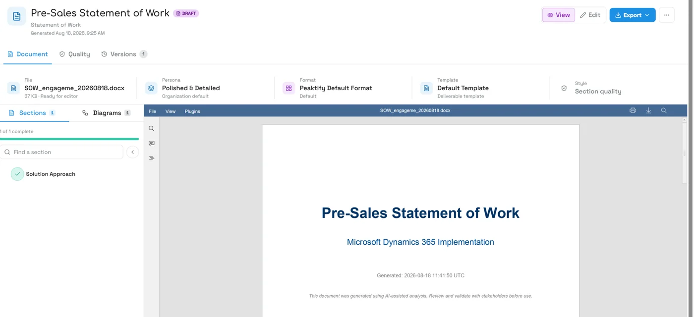Click the AI-assisted analysis disclaimer text

[420, 296]
